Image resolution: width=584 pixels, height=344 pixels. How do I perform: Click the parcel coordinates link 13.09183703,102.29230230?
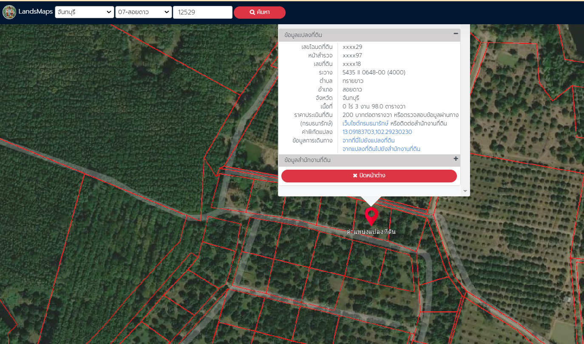point(377,132)
